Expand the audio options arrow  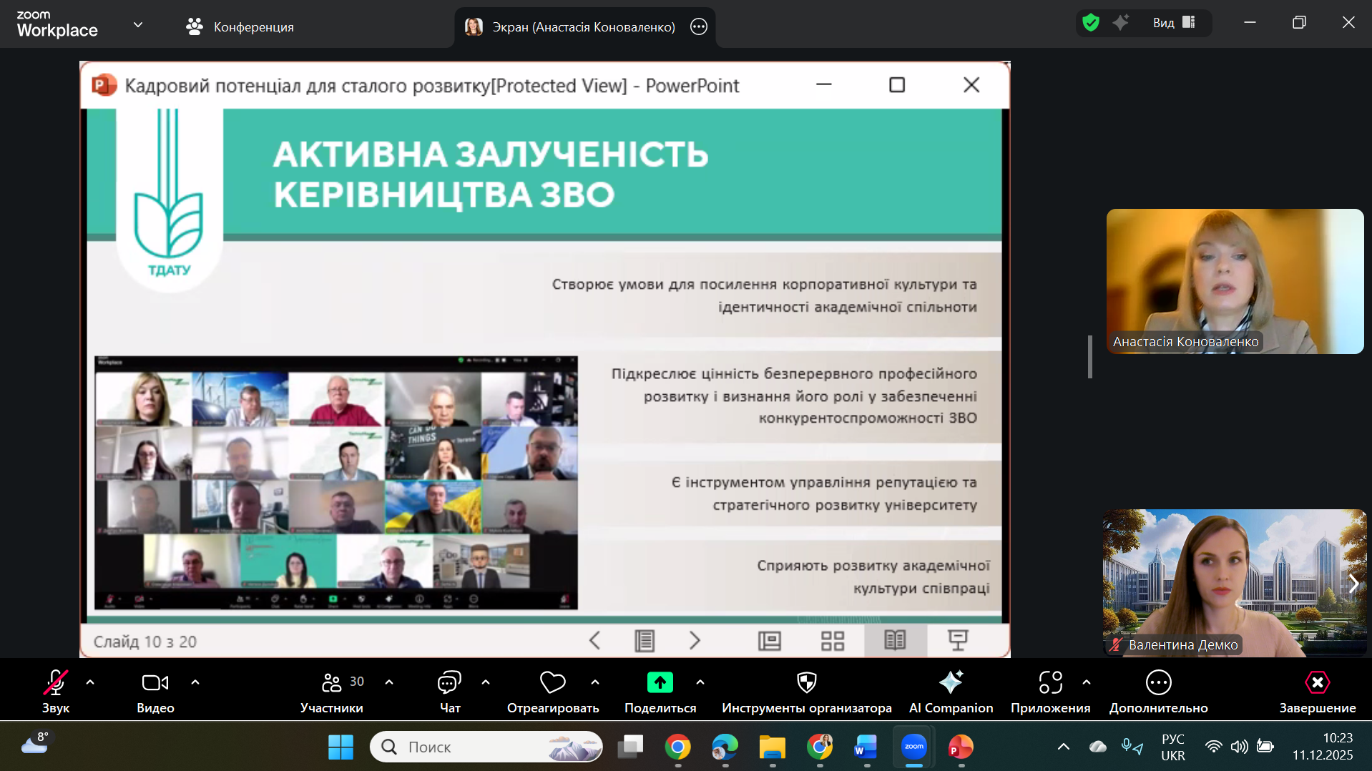[90, 682]
